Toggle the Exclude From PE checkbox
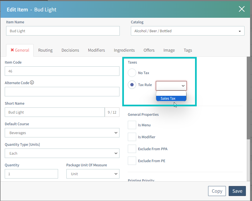The image size is (252, 201). (132, 161)
